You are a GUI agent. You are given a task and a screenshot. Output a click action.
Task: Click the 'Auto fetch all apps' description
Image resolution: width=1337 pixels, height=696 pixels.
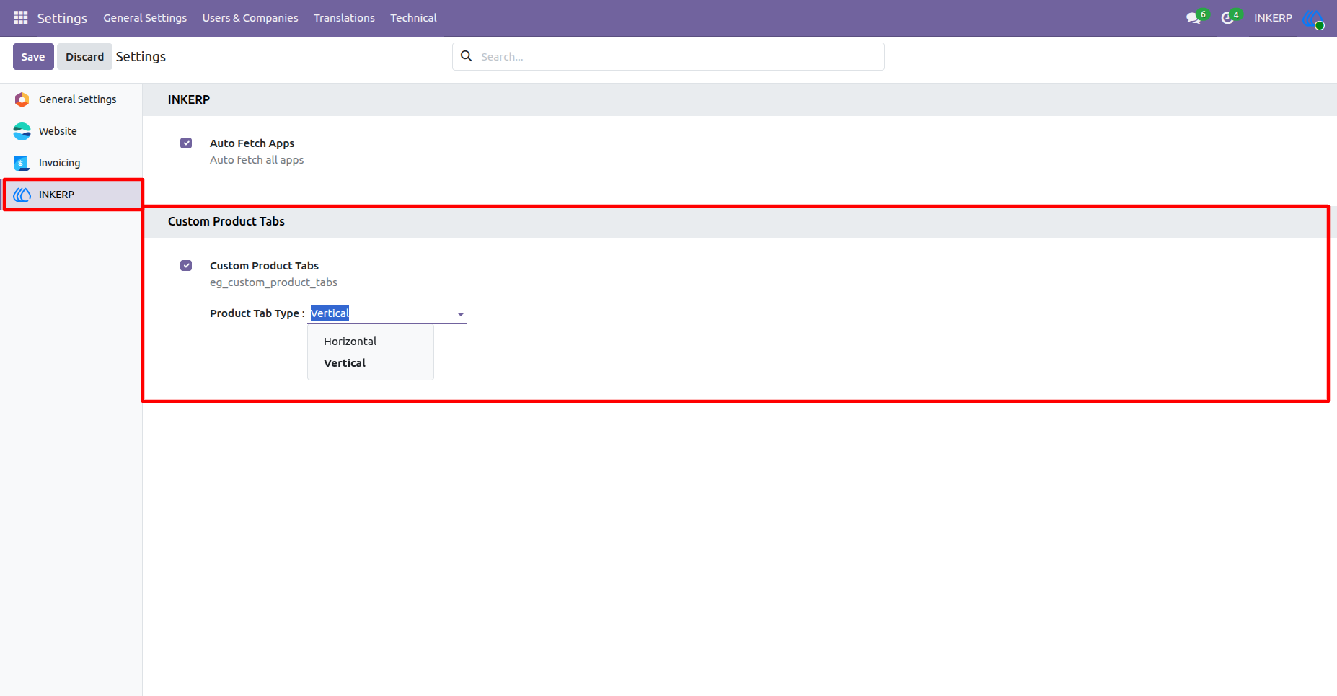pyautogui.click(x=257, y=160)
